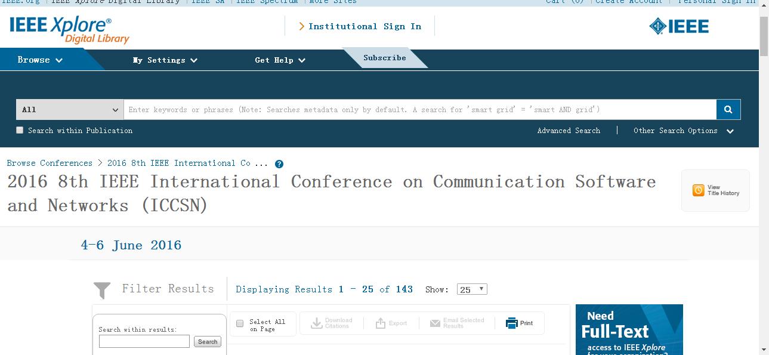Enable Search within Publication checkbox

(x=20, y=130)
